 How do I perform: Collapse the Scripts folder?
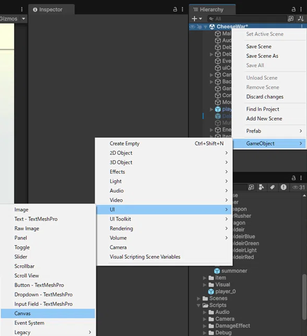pyautogui.click(x=198, y=305)
